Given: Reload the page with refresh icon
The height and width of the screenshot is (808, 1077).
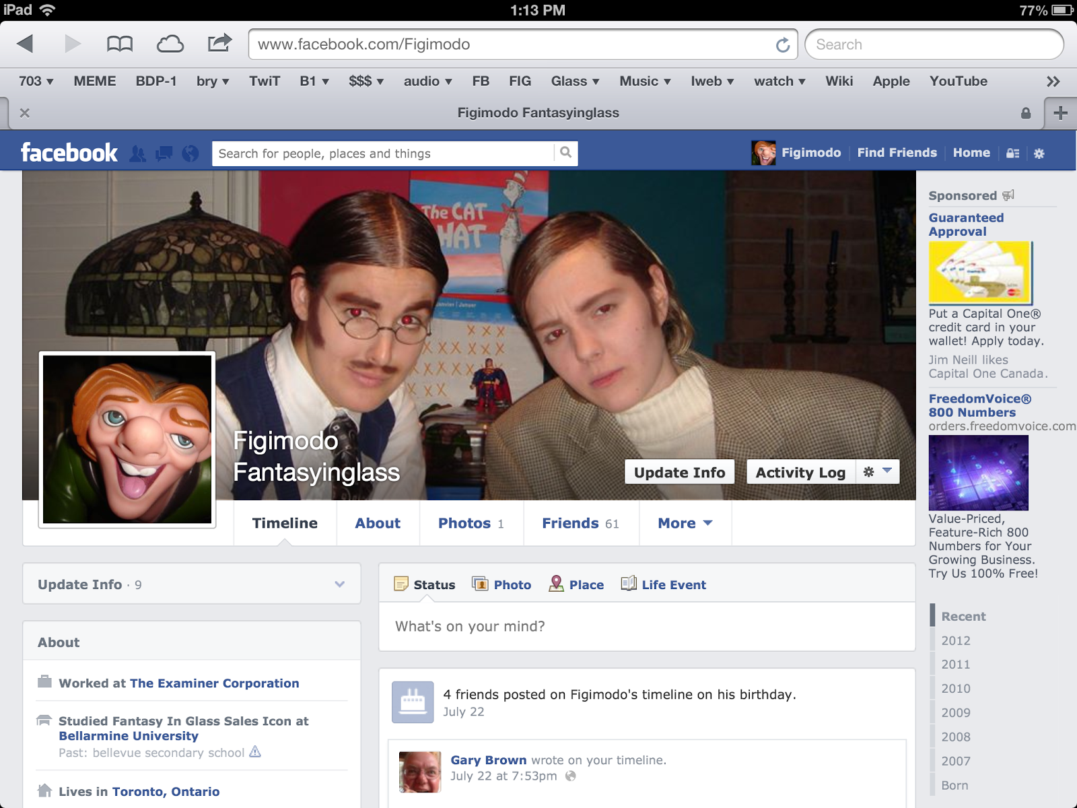Looking at the screenshot, I should pos(783,45).
